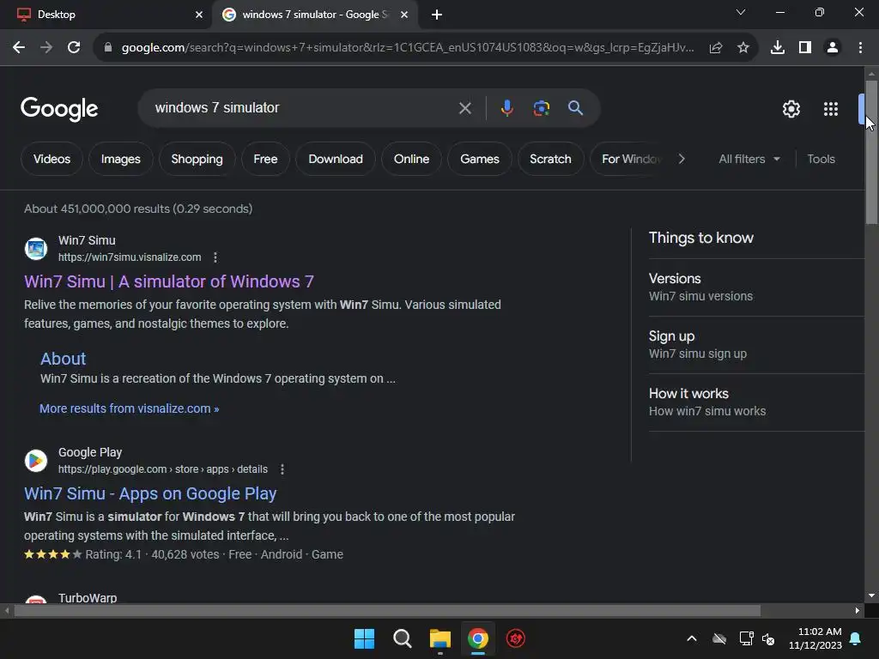Click the browser address bar URL
Screen dimensions: 879x659
[x=408, y=48]
